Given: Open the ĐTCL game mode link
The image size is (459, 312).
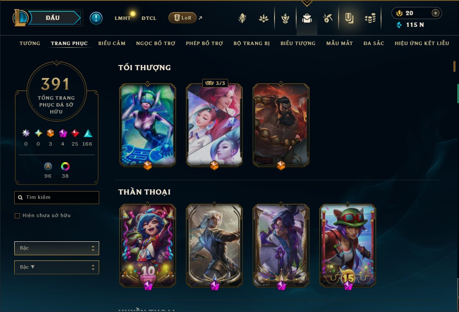Looking at the screenshot, I should 149,18.
